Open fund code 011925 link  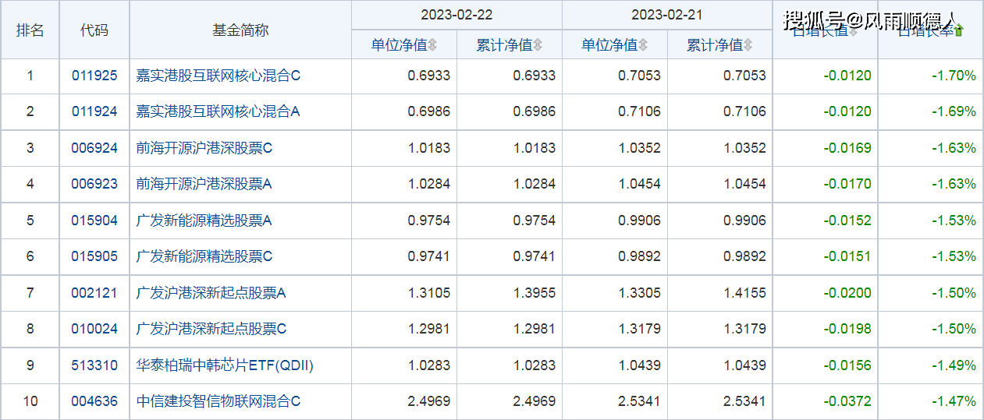tap(94, 76)
